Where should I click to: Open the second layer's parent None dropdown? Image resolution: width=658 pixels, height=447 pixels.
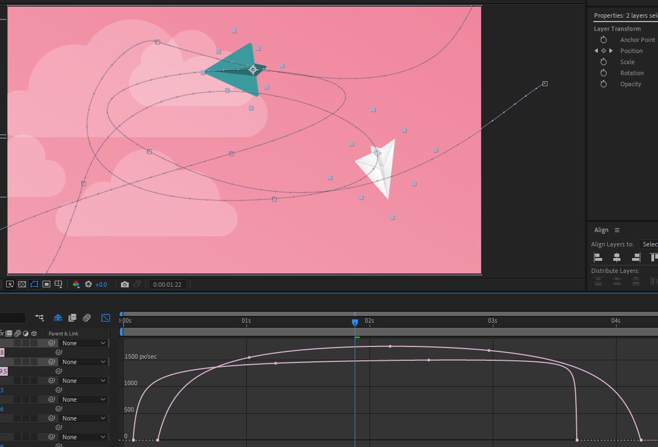(x=83, y=362)
